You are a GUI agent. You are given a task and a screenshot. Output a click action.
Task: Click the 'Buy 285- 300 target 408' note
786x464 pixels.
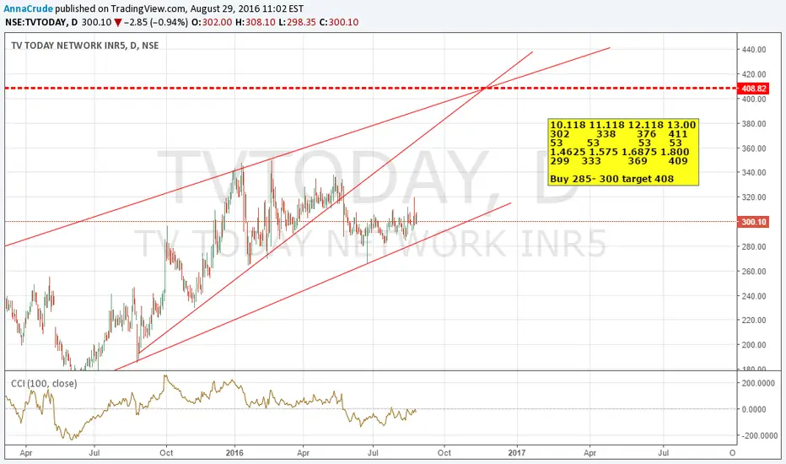[611, 179]
